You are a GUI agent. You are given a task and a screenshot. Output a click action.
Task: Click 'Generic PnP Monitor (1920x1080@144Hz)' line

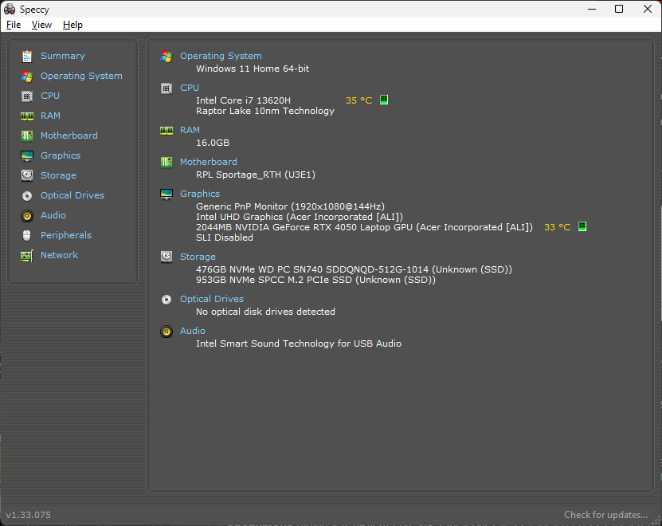(290, 206)
